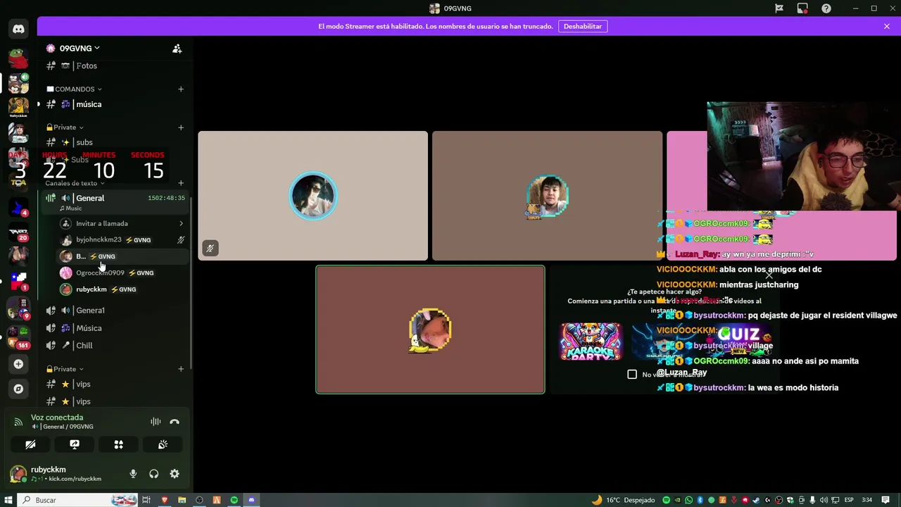Select user byjohnckkm23 in the voice list
The width and height of the screenshot is (901, 507).
[123, 240]
